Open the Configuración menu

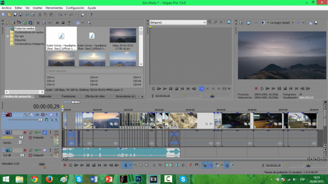(75, 8)
